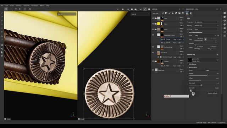The width and height of the screenshot is (227, 128).
Task: Toggle visibility of the Circular fill effect
Action: [162, 39]
